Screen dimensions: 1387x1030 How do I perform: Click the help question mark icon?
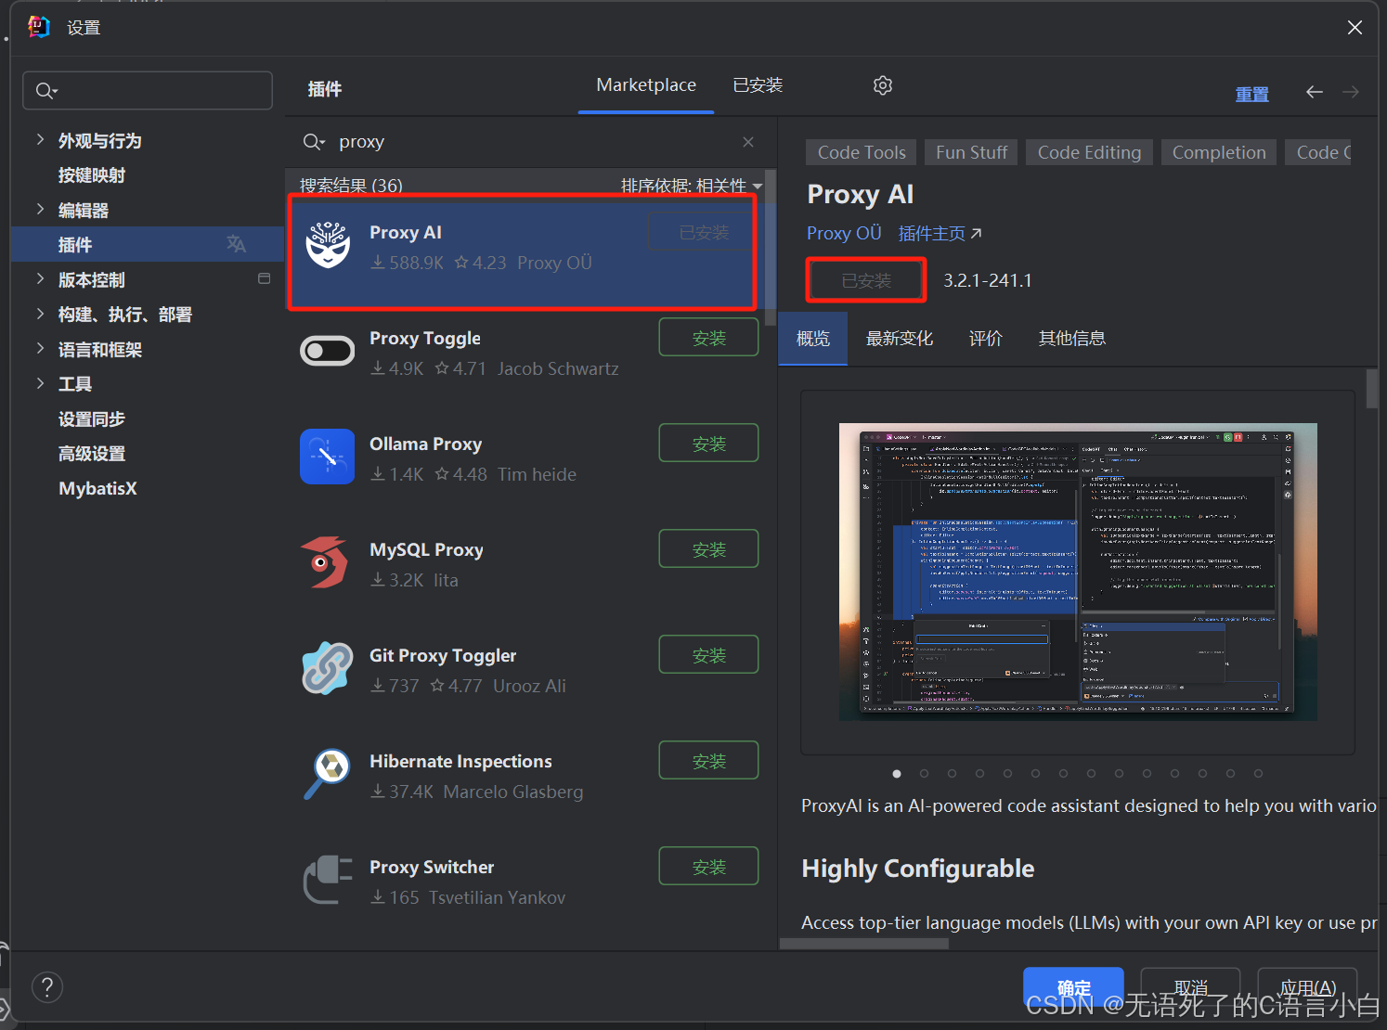(x=47, y=986)
